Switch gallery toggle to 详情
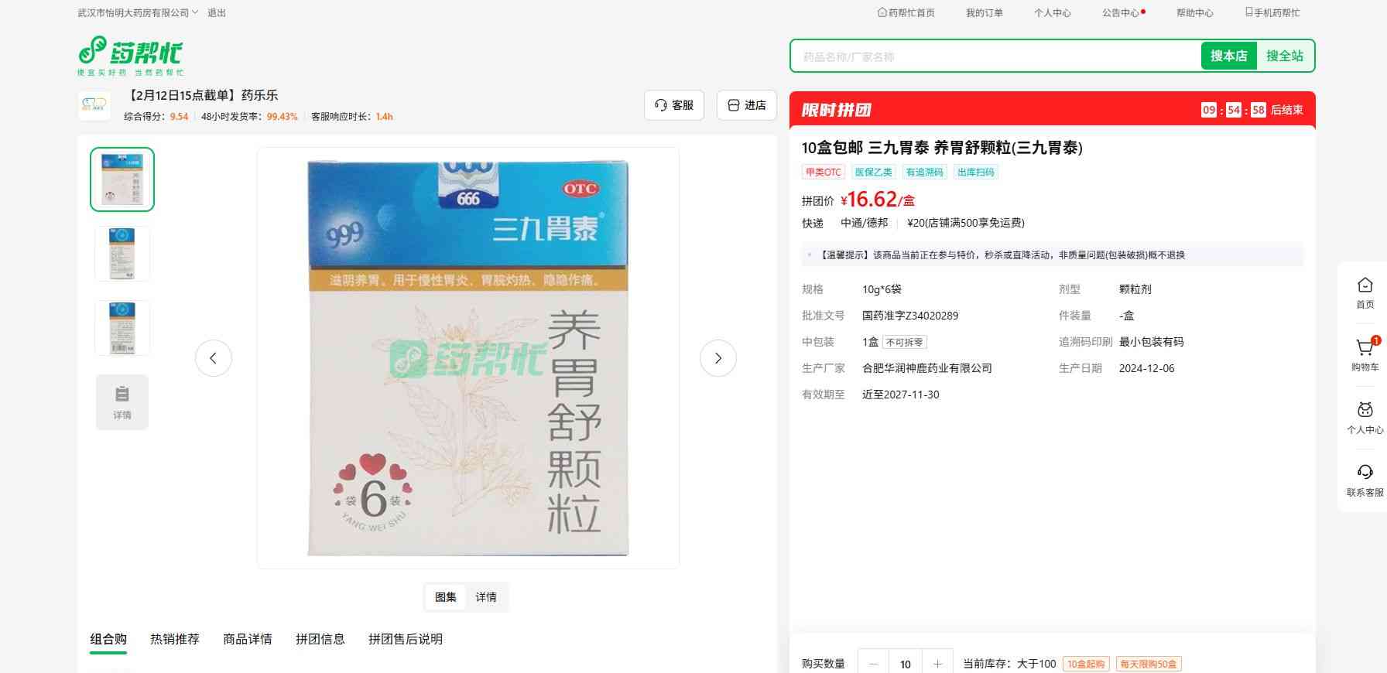 (x=486, y=597)
